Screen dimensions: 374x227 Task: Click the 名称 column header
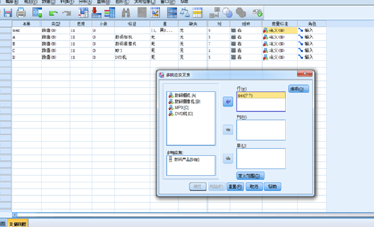pos(26,24)
